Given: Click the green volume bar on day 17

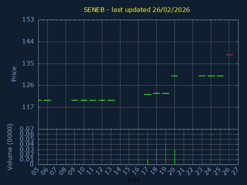Looking at the screenshot, I should tap(147, 162).
